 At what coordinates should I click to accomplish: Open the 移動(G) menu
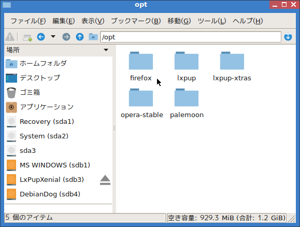179,21
